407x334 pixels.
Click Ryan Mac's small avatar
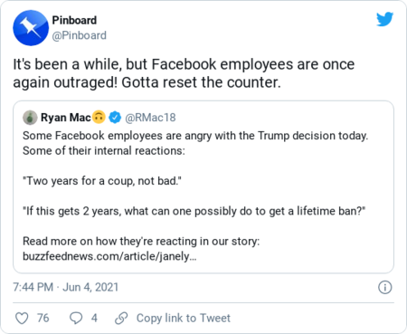pos(30,118)
